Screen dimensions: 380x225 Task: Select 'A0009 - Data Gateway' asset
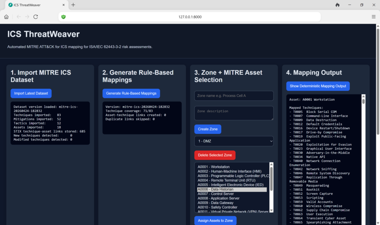click(x=232, y=203)
